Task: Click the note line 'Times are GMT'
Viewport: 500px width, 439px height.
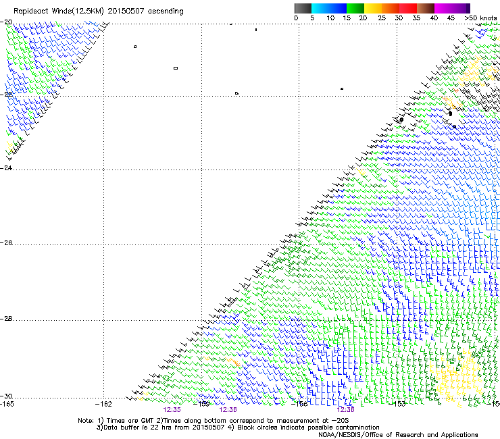Action: (130, 421)
